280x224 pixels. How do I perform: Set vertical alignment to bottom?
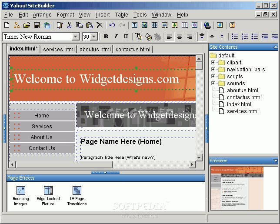pos(222,37)
